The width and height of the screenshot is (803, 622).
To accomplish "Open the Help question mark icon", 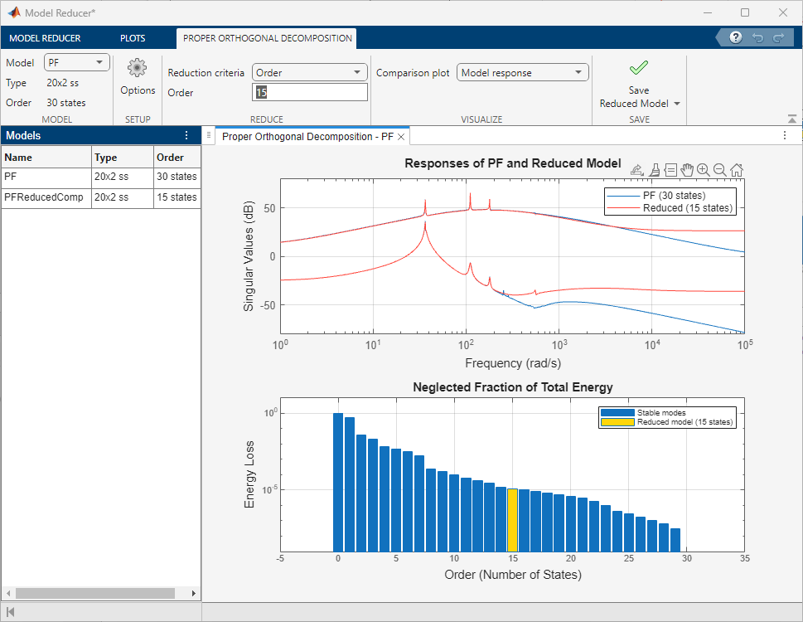I will [735, 38].
